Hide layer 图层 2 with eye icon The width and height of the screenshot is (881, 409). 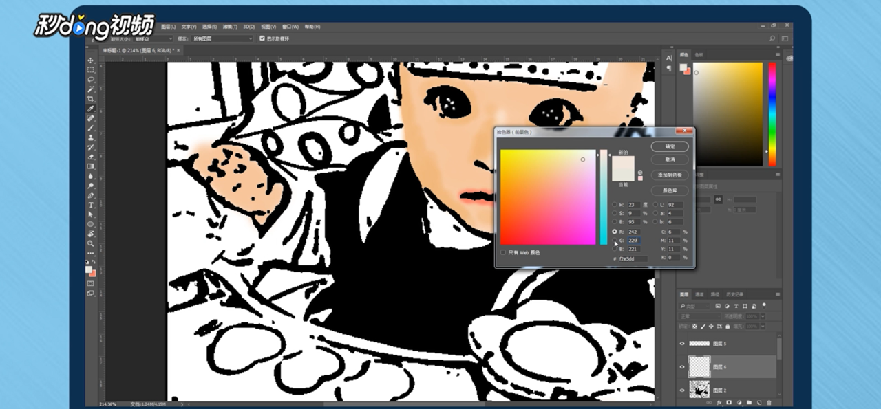[x=682, y=390]
